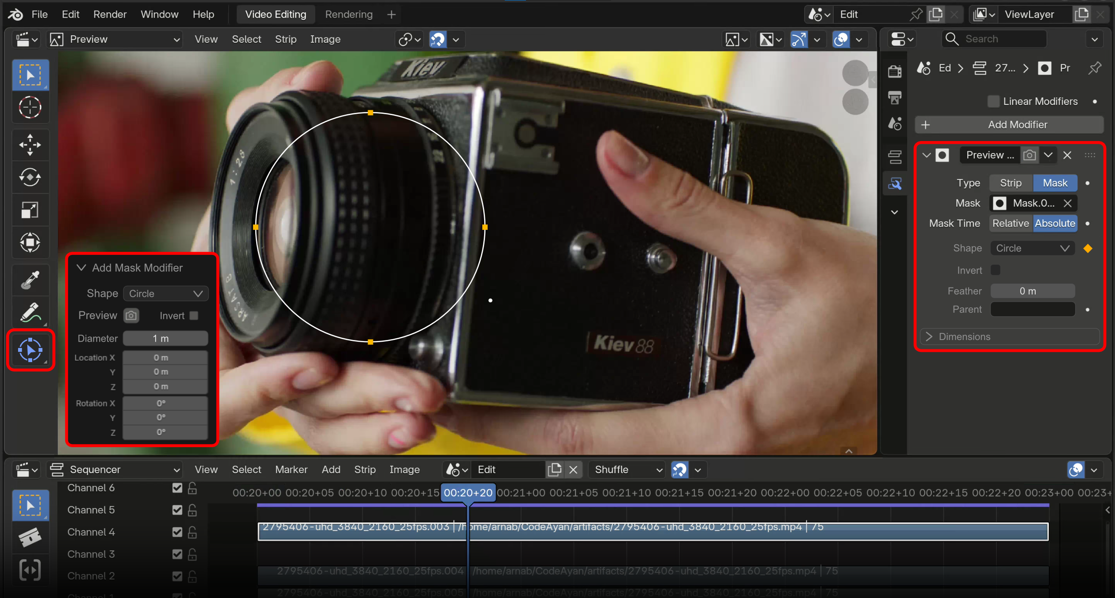Remove the Preview mask modifier

pyautogui.click(x=1067, y=155)
